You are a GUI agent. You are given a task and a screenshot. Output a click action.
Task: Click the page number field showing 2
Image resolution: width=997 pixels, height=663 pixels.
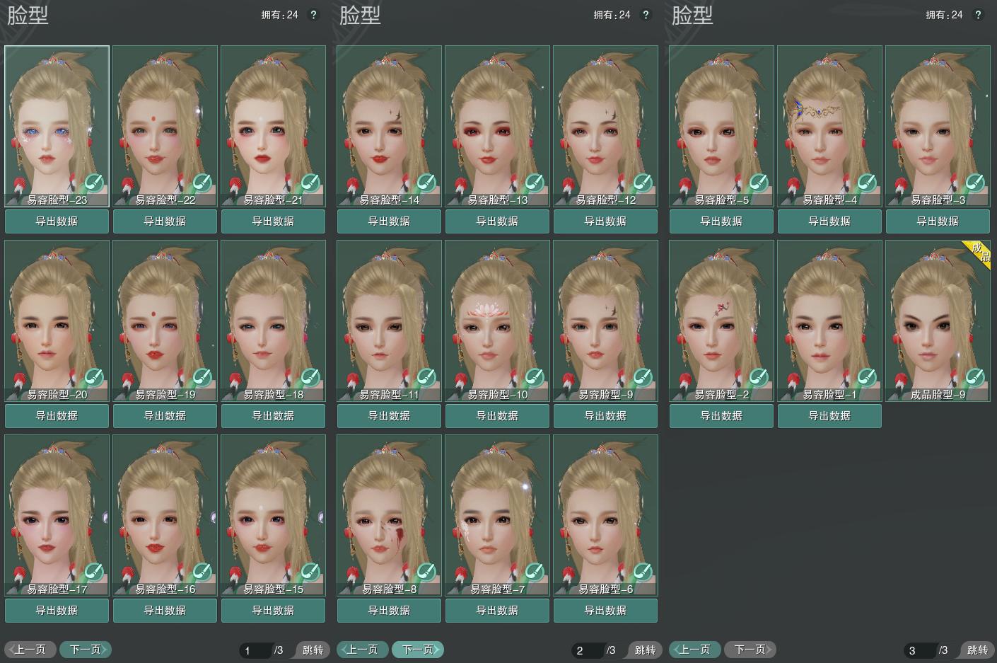click(x=588, y=650)
